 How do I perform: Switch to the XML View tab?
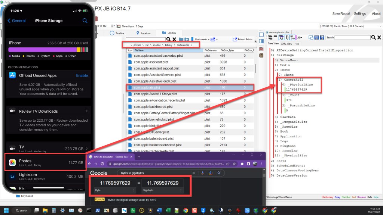point(287,44)
